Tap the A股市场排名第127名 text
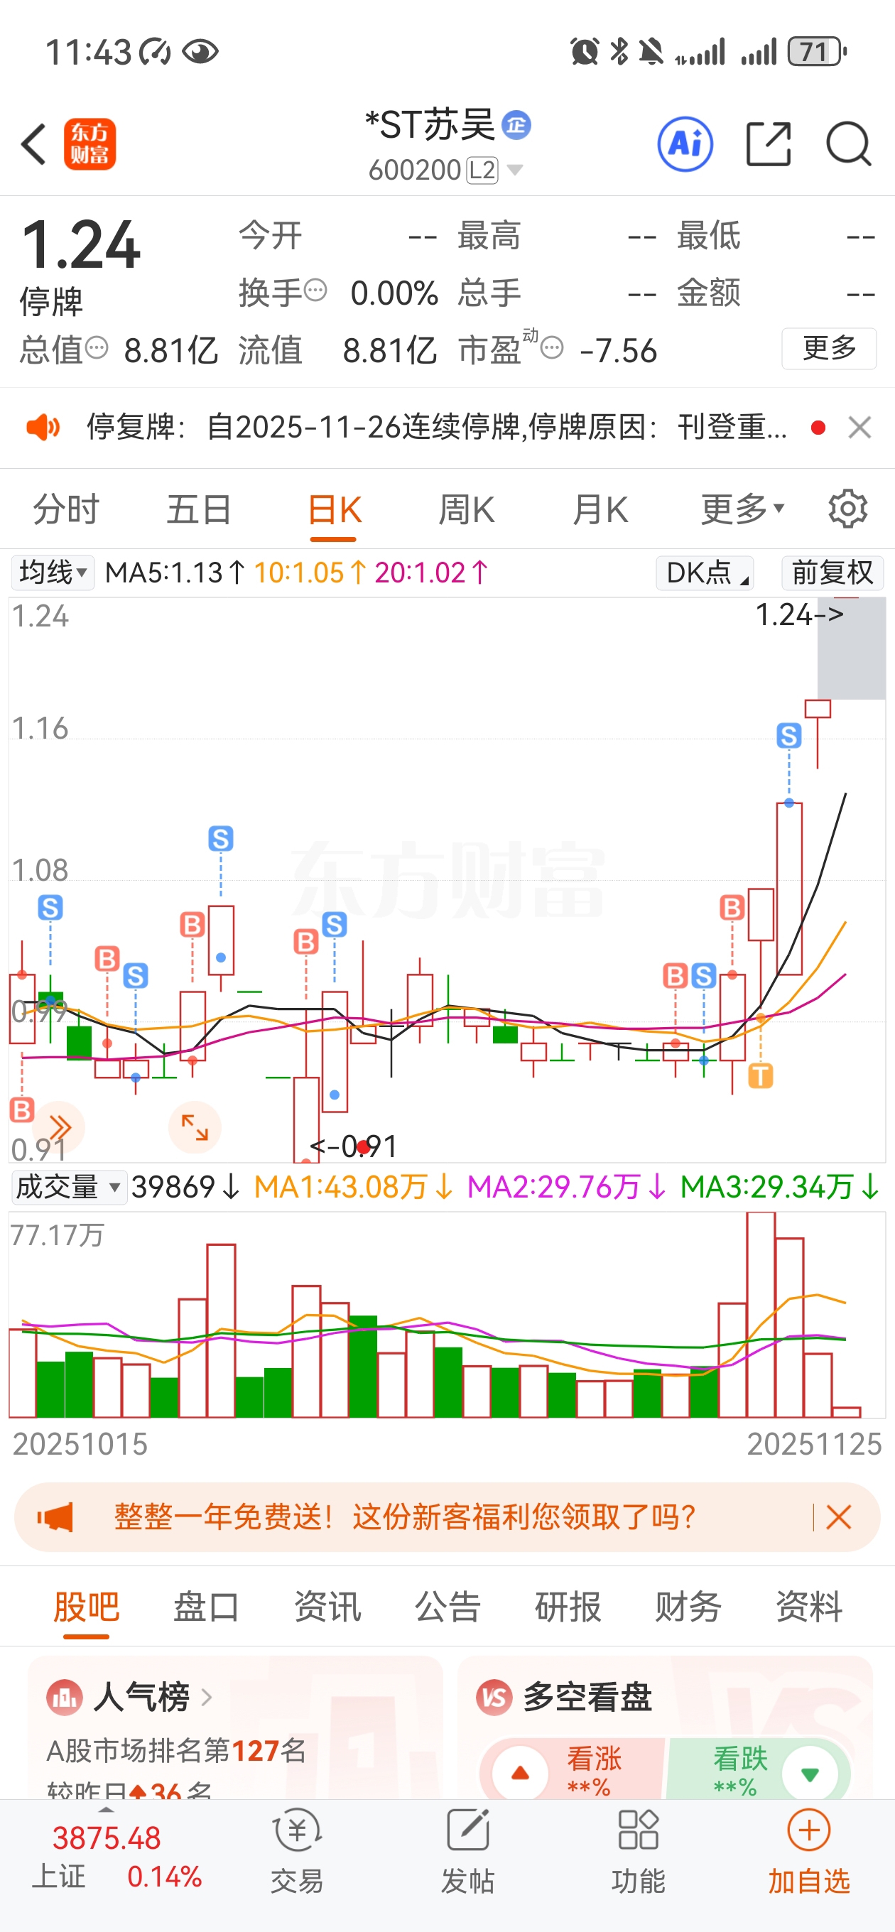895x1932 pixels. pyautogui.click(x=176, y=1750)
